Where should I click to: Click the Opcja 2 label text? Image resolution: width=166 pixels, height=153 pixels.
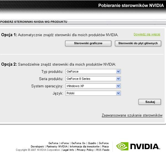[x=9, y=65]
